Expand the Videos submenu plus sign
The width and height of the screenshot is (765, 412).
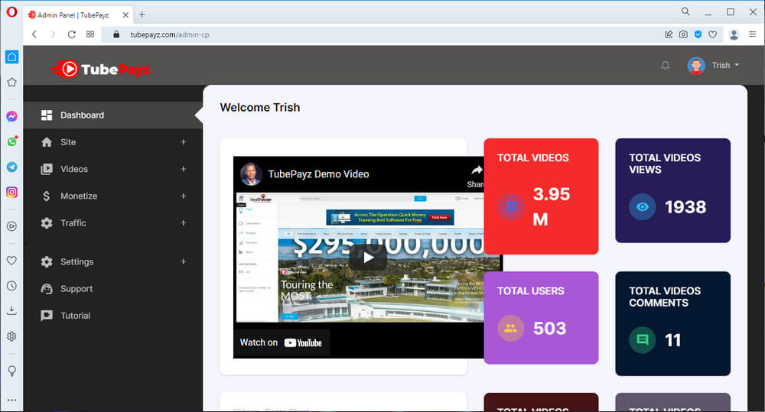point(184,169)
